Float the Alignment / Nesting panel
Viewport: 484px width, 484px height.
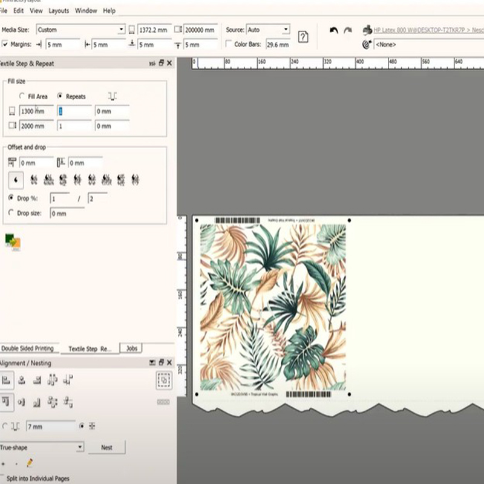(161, 362)
